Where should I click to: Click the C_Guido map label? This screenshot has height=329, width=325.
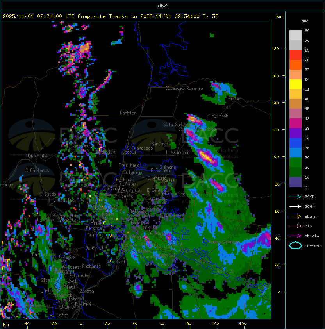pyautogui.click(x=48, y=194)
